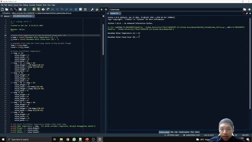Image resolution: width=252 pixels, height=142 pixels.
Task: Go to parent directory up-arrow icon
Action: (249, 9)
